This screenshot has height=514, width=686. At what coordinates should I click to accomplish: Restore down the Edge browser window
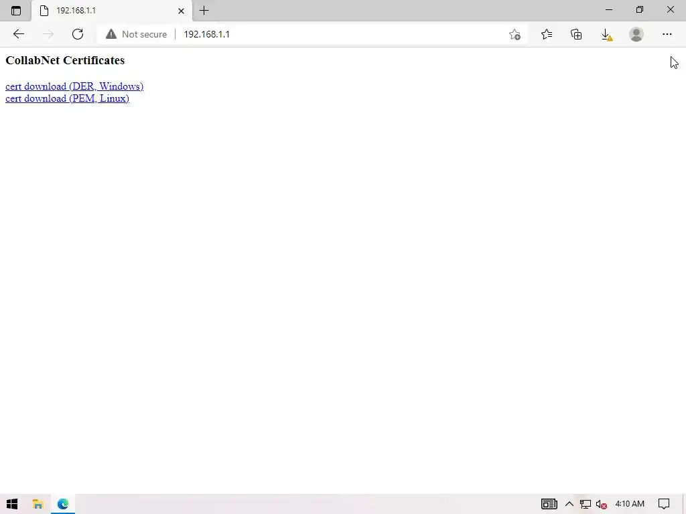coord(640,9)
